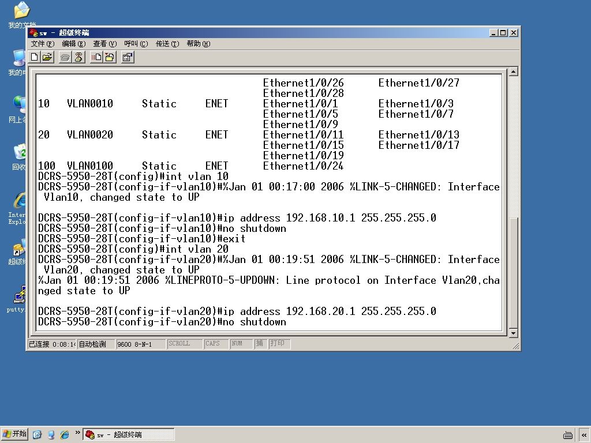The image size is (591, 443).
Task: Click the computer quick launch icon
Action: (51, 435)
